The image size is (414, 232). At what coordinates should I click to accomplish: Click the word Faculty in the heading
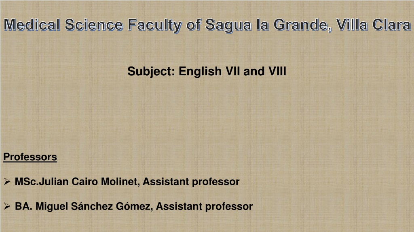(155, 25)
